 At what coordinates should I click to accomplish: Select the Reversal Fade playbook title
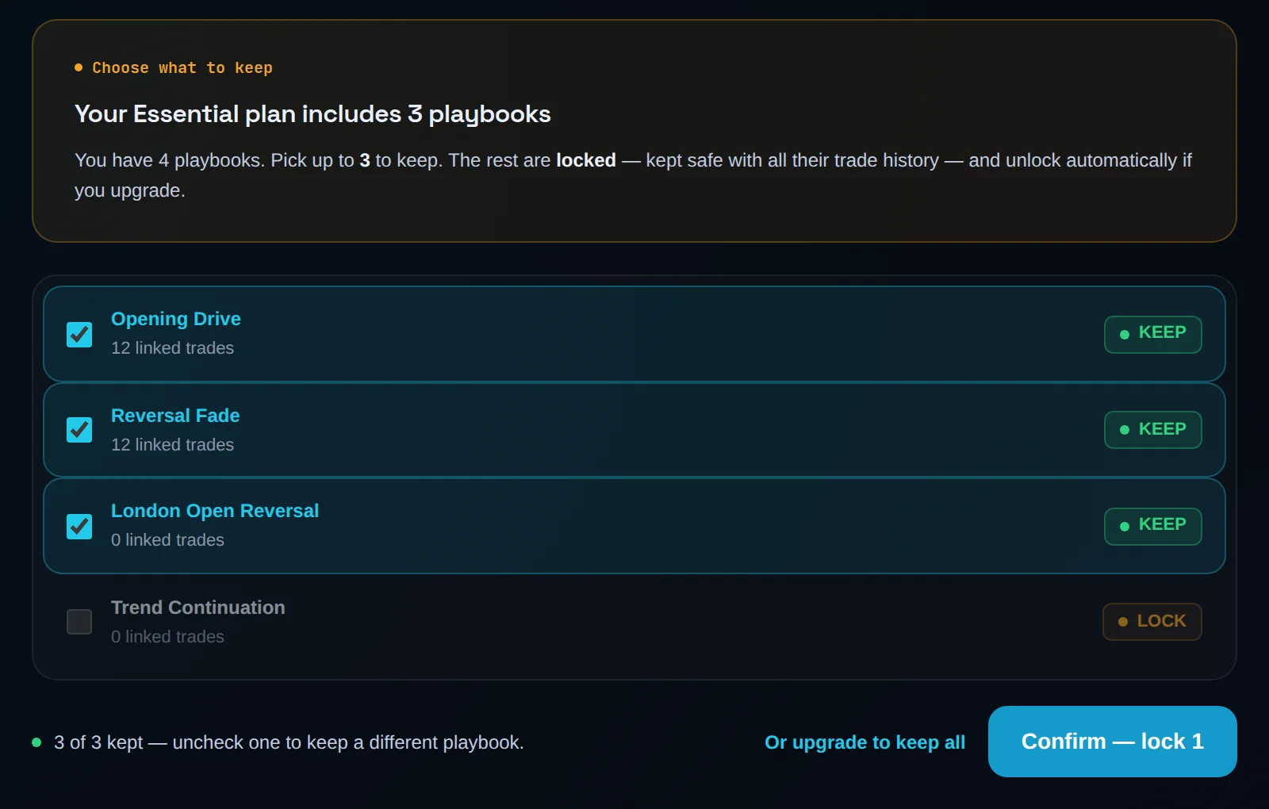coord(175,416)
